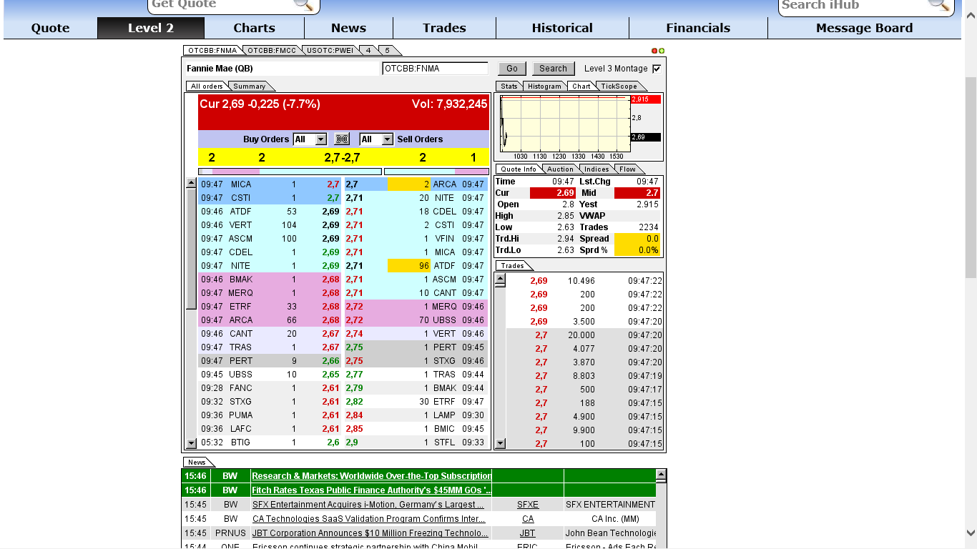Click the red status dot above the montage
Viewport: 977px width, 549px height.
(653, 51)
